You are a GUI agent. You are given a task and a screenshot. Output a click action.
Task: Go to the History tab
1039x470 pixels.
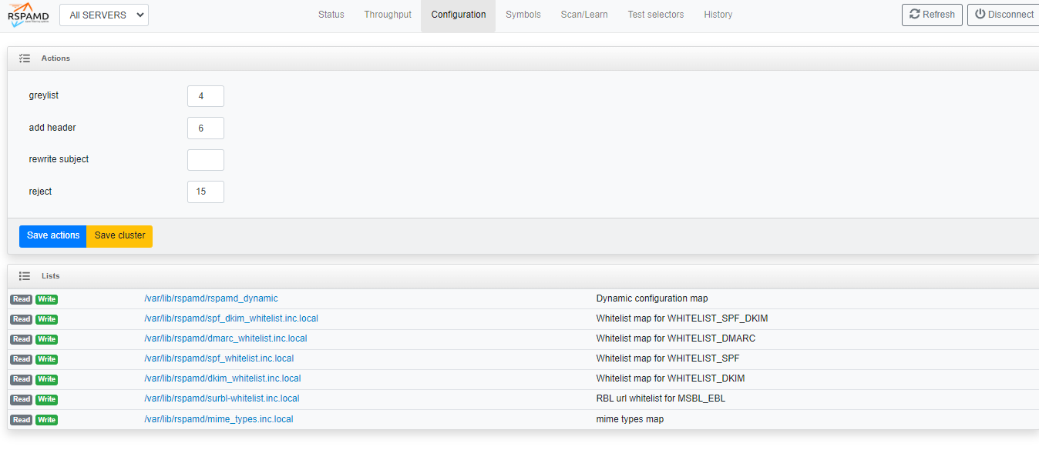point(718,15)
